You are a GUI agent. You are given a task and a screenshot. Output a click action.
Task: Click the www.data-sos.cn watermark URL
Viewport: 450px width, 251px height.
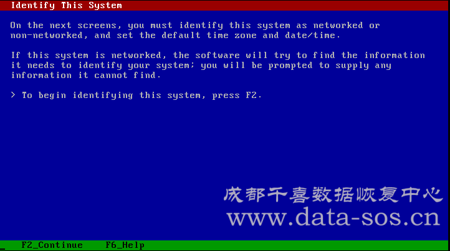tap(333, 217)
